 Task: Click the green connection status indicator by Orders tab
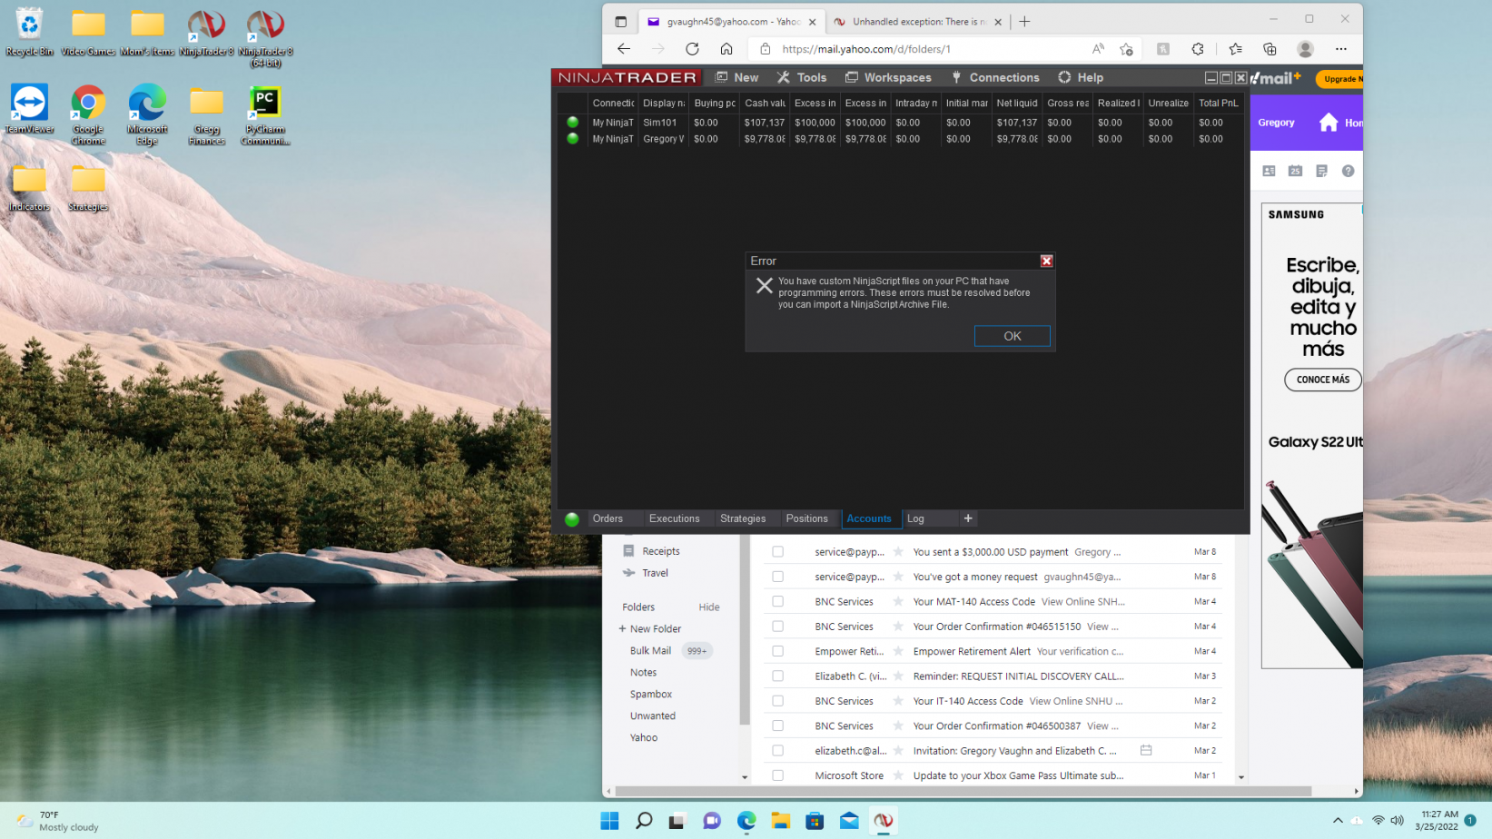click(572, 519)
